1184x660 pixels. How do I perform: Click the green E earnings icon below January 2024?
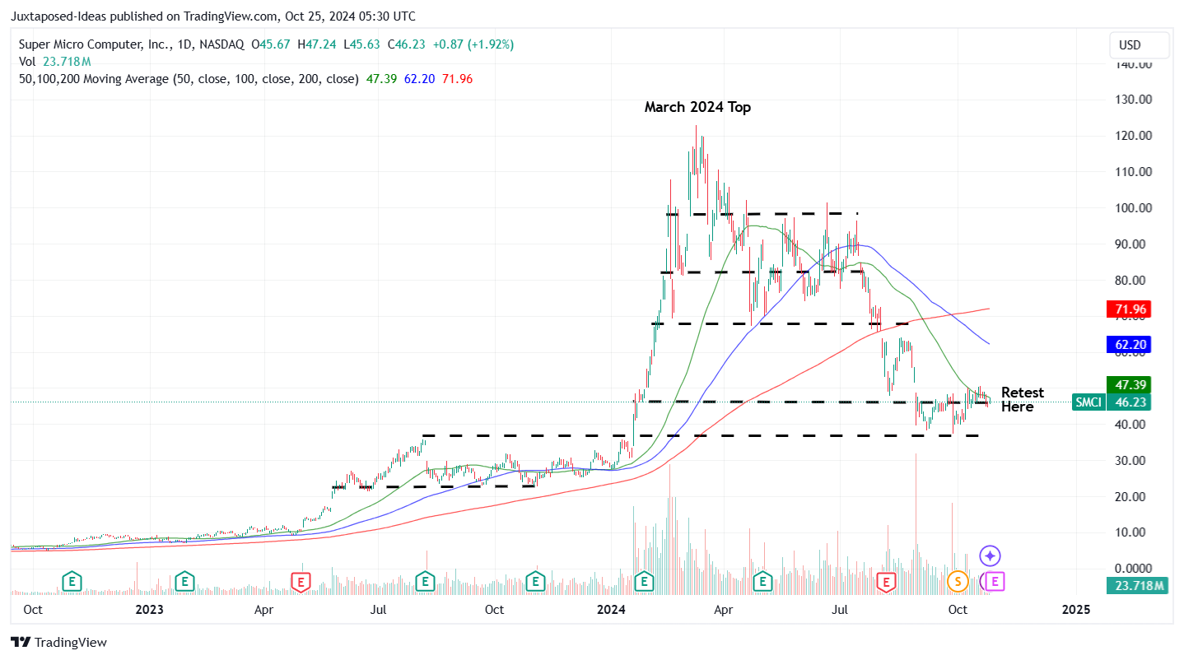coord(645,582)
